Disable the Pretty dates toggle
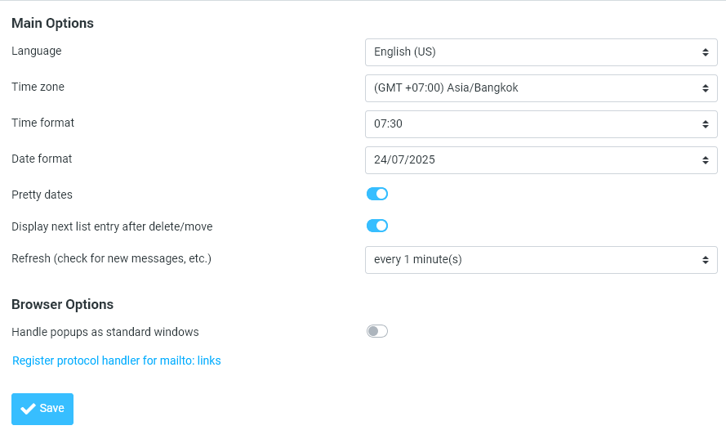726x439 pixels. click(x=376, y=194)
